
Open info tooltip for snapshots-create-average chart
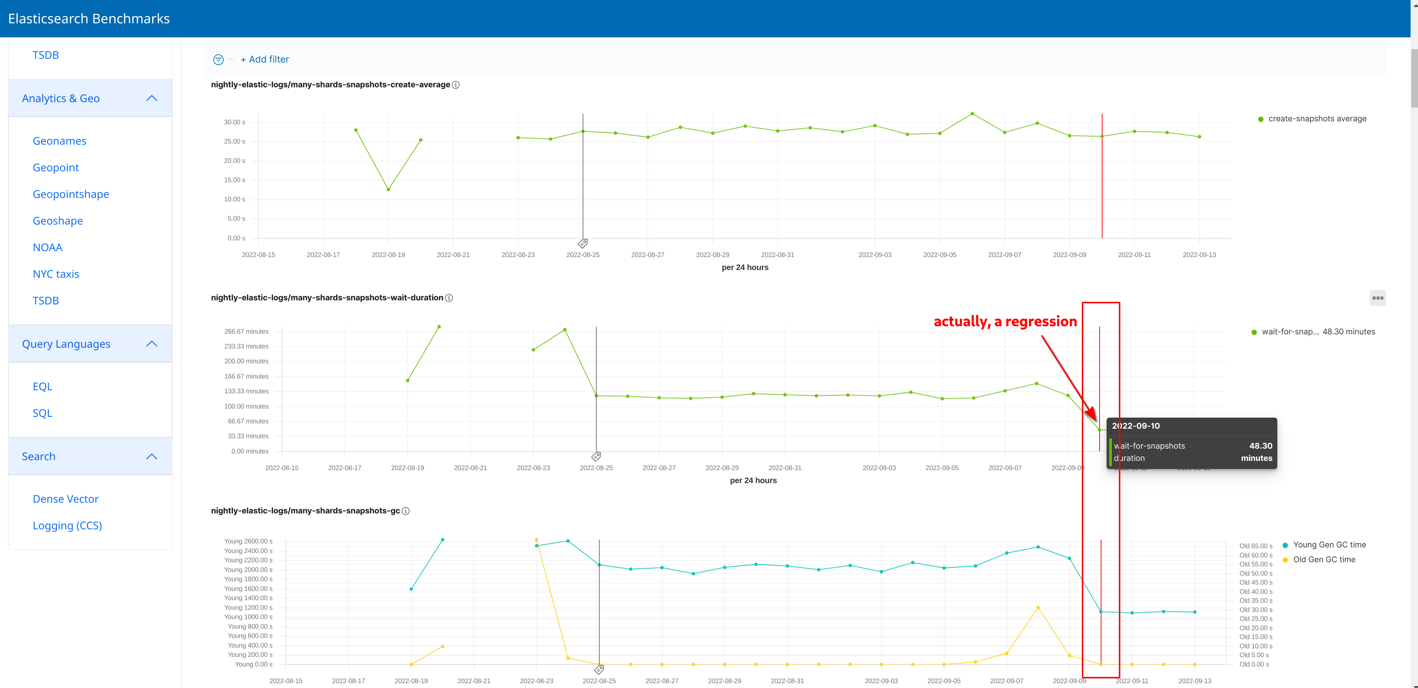455,85
